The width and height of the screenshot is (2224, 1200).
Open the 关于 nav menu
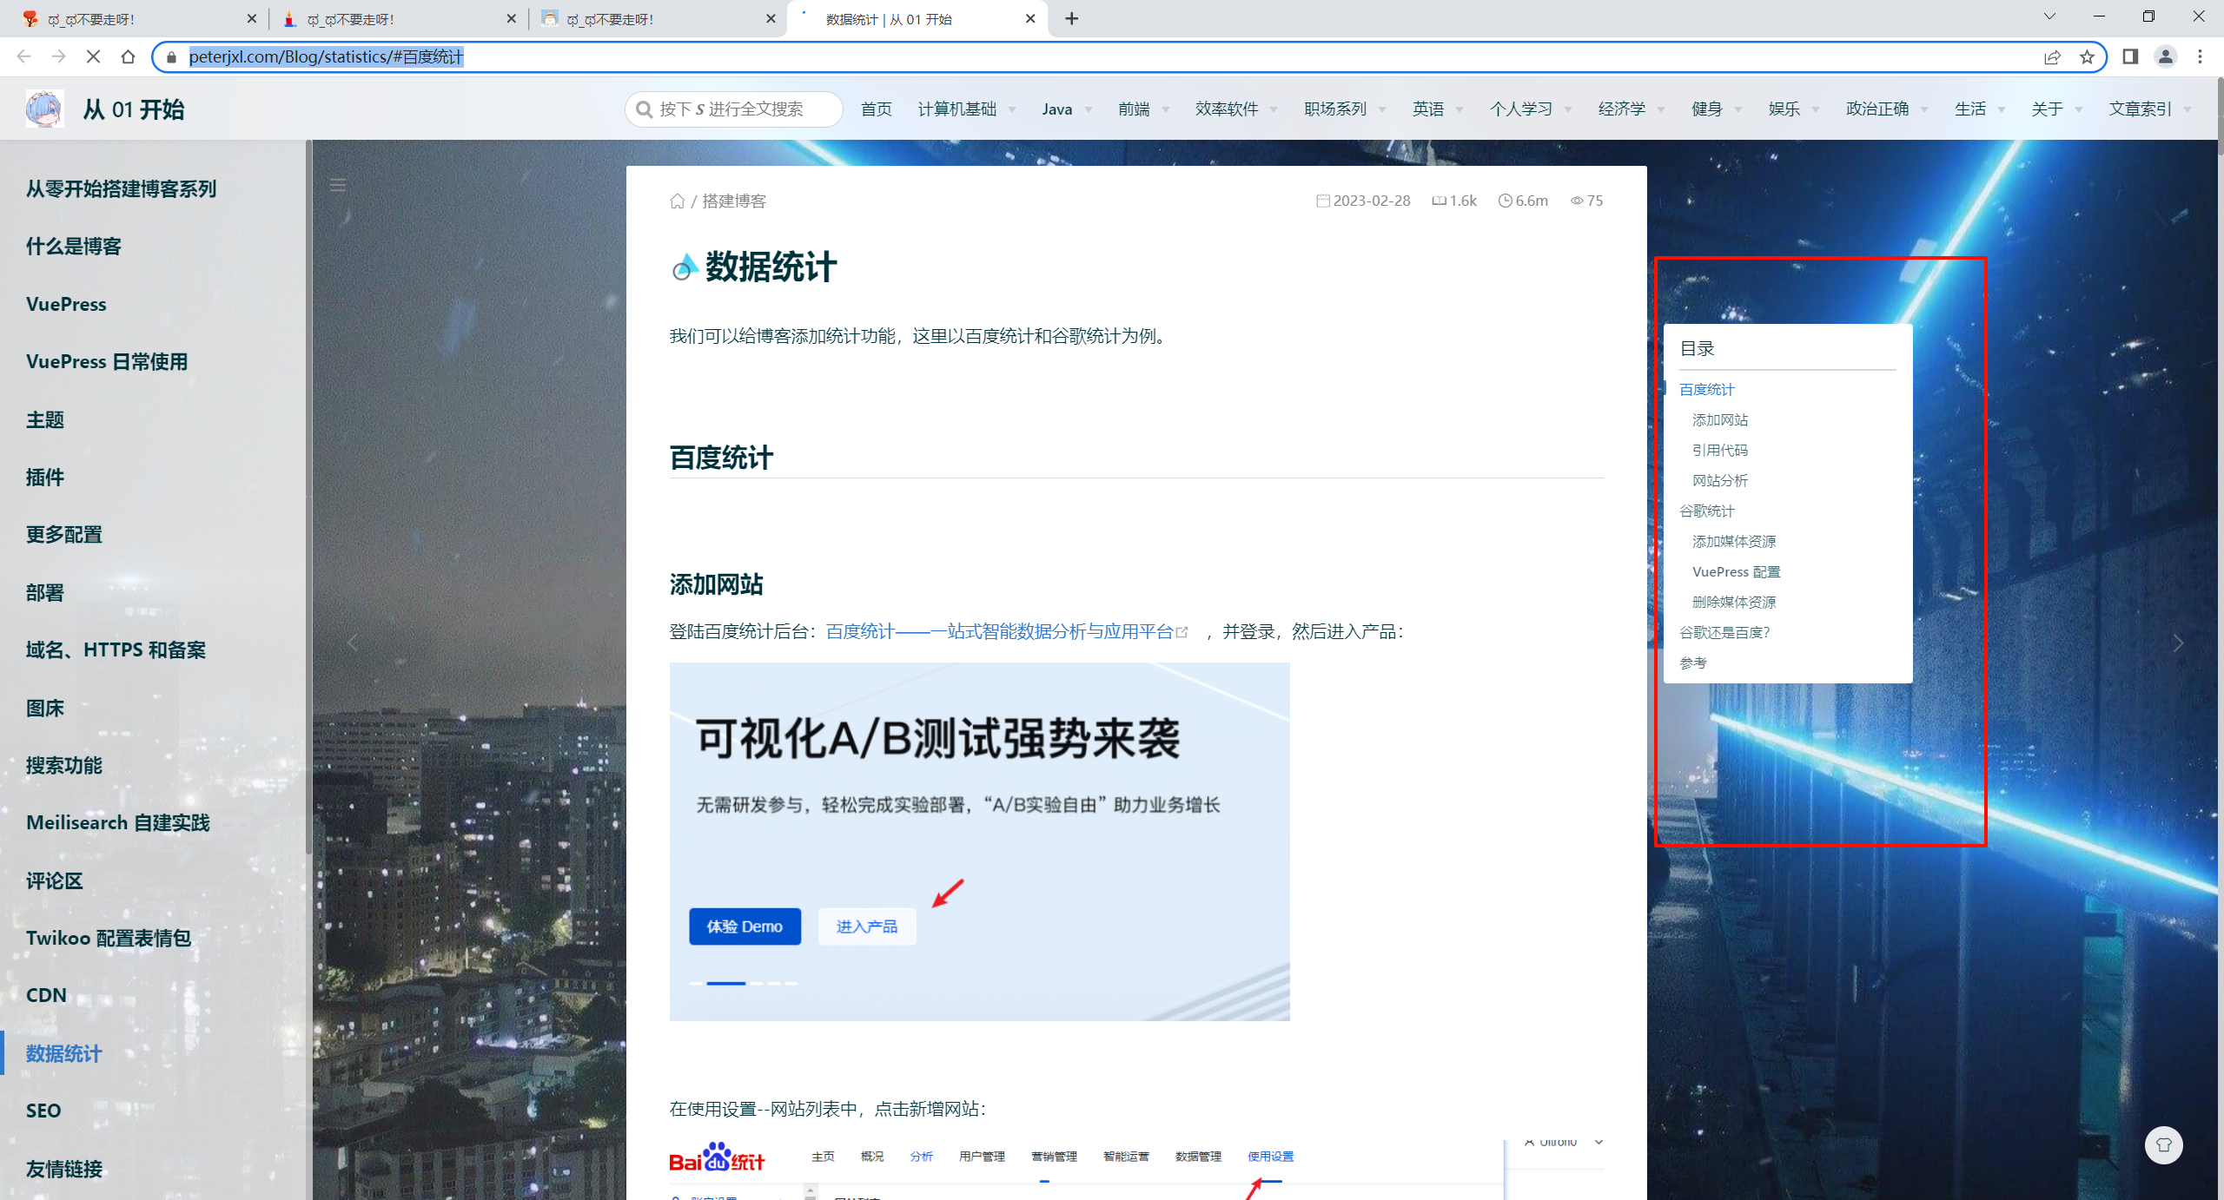2057,109
